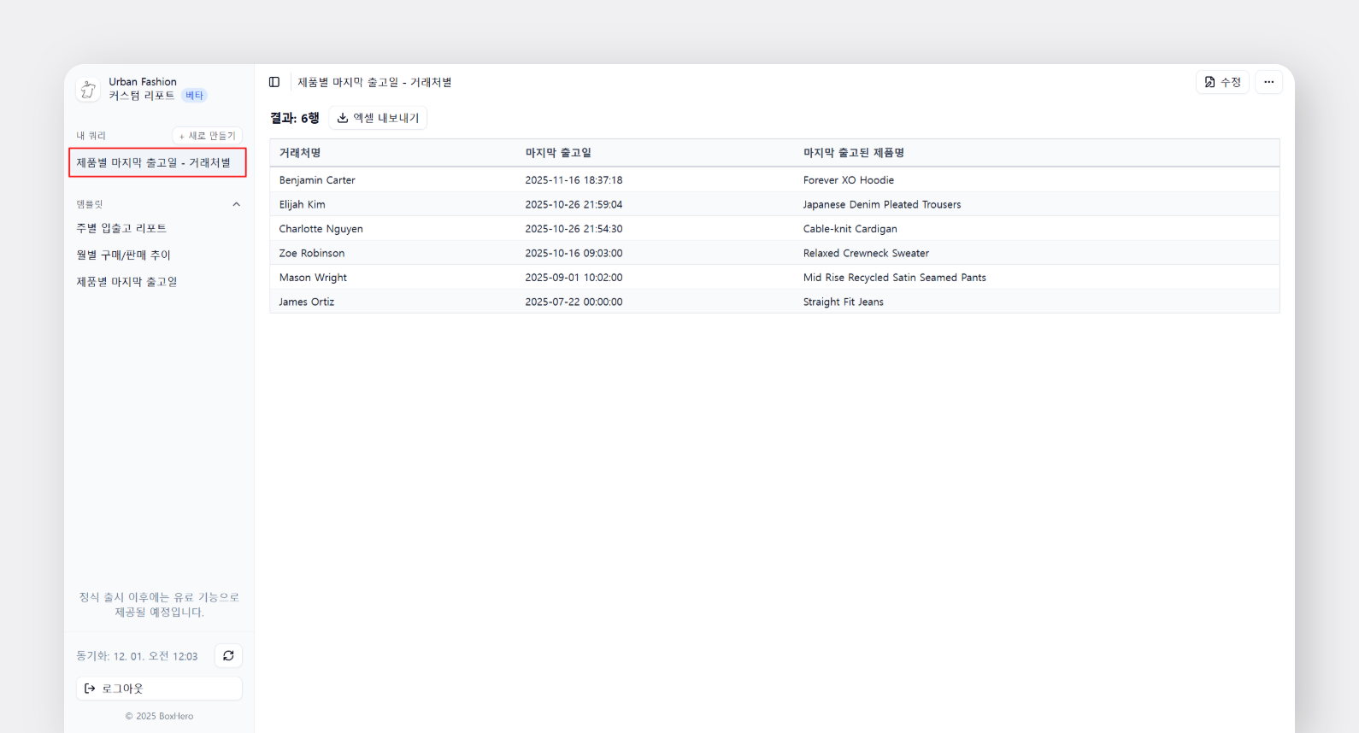Viewport: 1359px width, 733px height.
Task: Select 제품별 마지막 출고일 - 거래처별 query
Action: point(157,162)
